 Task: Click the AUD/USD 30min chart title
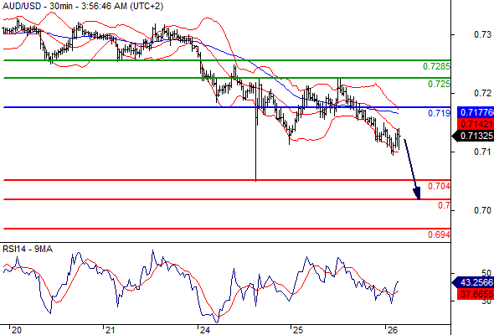(x=83, y=6)
